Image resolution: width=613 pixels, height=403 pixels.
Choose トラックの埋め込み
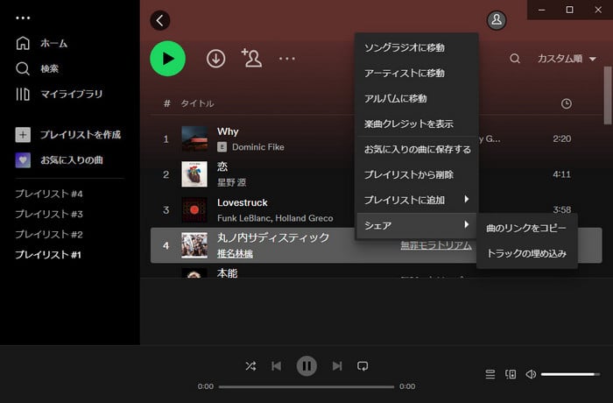[x=526, y=253]
